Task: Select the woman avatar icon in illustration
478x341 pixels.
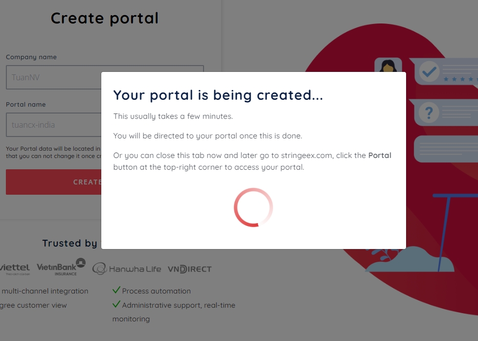Action: [x=388, y=66]
